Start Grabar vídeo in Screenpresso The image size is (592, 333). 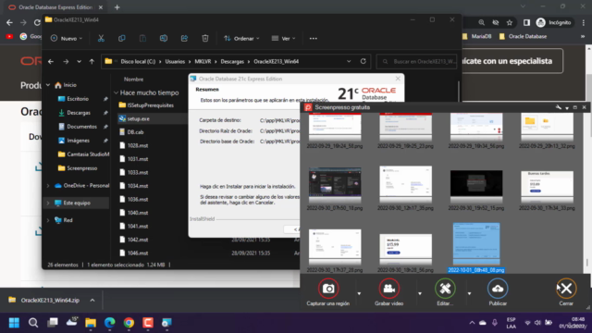(388, 289)
